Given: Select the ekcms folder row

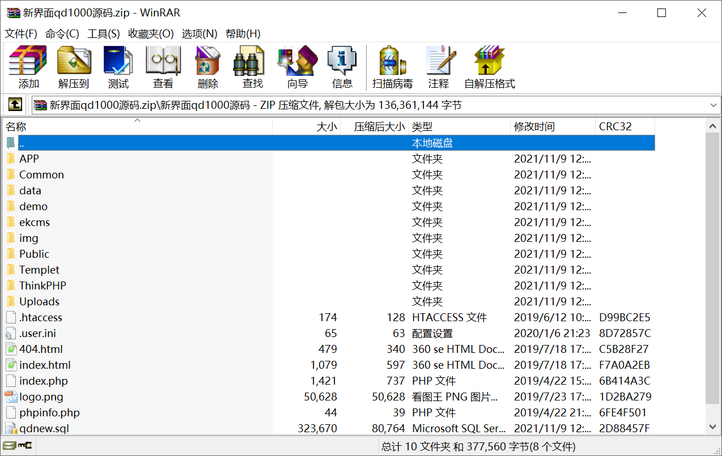Looking at the screenshot, I should (x=329, y=222).
